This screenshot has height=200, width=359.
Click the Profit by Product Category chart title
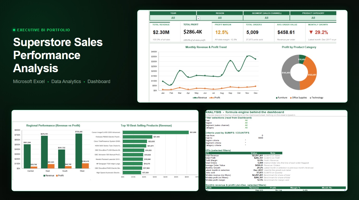point(299,47)
